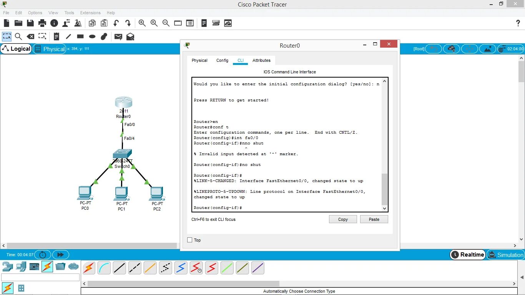525x295 pixels.
Task: Redo the action with the right-curved arrow
Action: click(x=128, y=23)
